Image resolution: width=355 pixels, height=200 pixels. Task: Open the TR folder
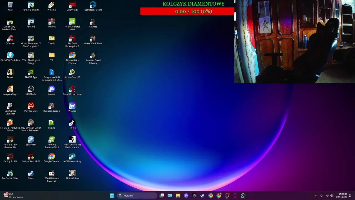(x=52, y=57)
